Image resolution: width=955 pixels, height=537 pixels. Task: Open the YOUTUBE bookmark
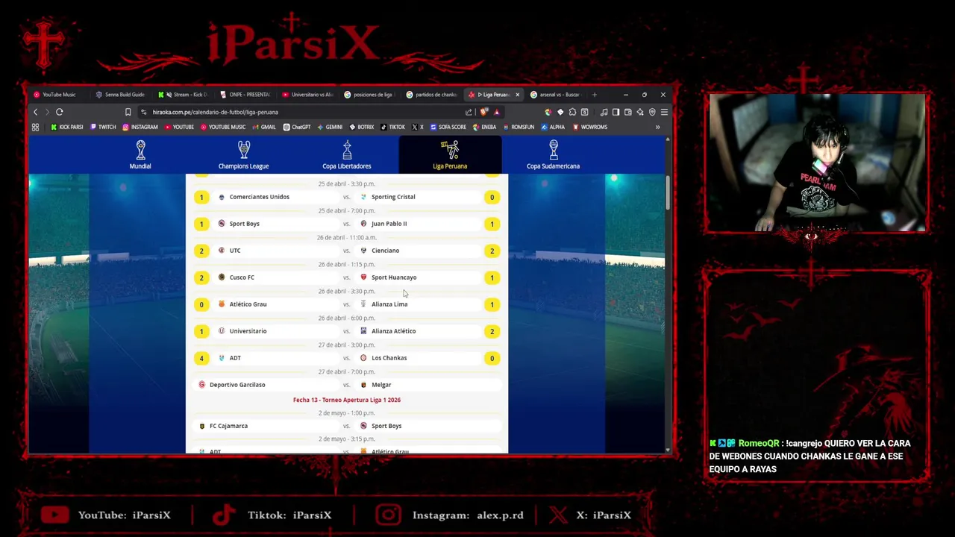pos(179,127)
